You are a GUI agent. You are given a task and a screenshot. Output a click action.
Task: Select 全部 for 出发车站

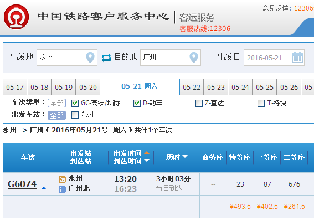click(x=56, y=115)
